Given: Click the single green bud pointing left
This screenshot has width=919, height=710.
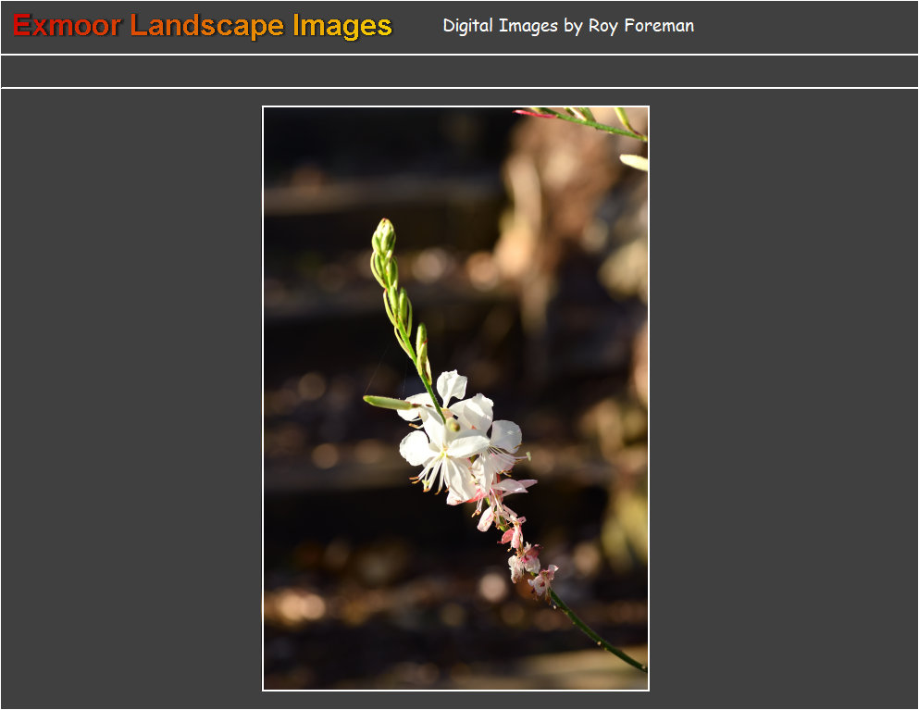Looking at the screenshot, I should 386,402.
